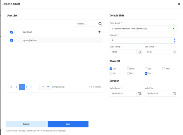Click the search magnifier icon
183x135 pixels.
tap(100, 24)
